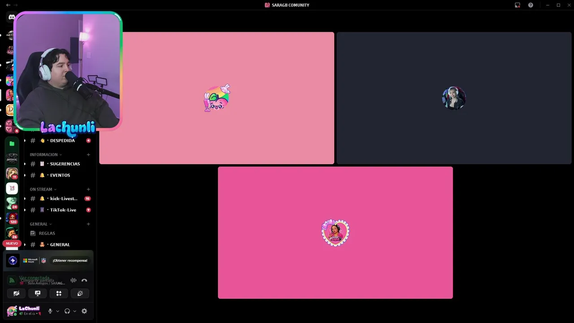Image resolution: width=574 pixels, height=323 pixels.
Task: Open the EVENTOS channel
Action: pos(60,175)
